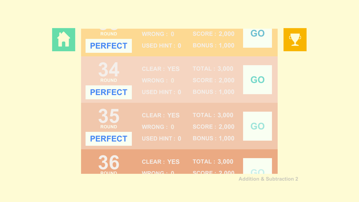Click TOTAL : 3,000 in round 36
The width and height of the screenshot is (359, 202).
click(x=213, y=161)
